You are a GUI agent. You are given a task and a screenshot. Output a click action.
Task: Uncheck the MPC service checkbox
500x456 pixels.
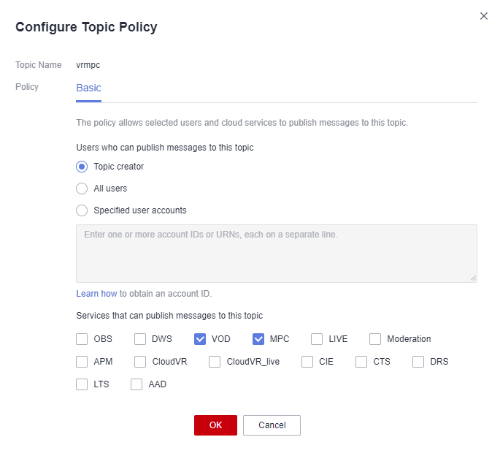258,339
